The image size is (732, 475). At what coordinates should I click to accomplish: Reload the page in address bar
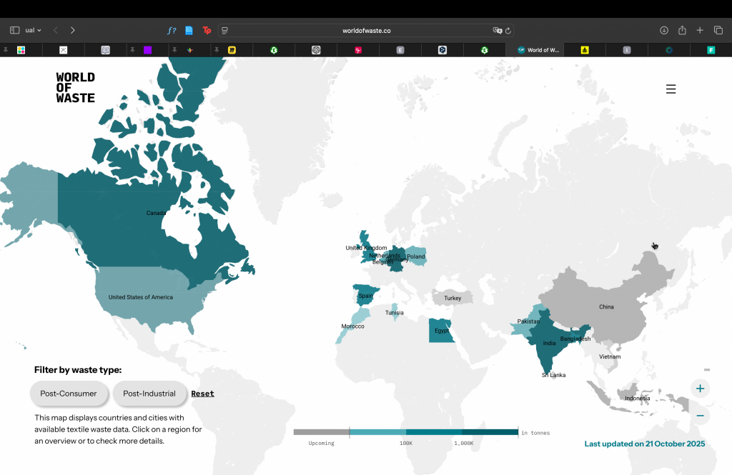click(508, 31)
